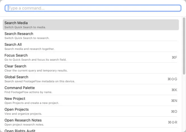Screen dimensions: 186x132
Task: Select the Command Palette entry
Action: click(91, 90)
